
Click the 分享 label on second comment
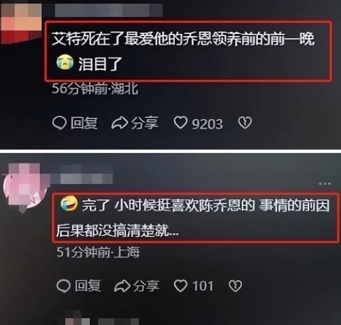pyautogui.click(x=146, y=286)
